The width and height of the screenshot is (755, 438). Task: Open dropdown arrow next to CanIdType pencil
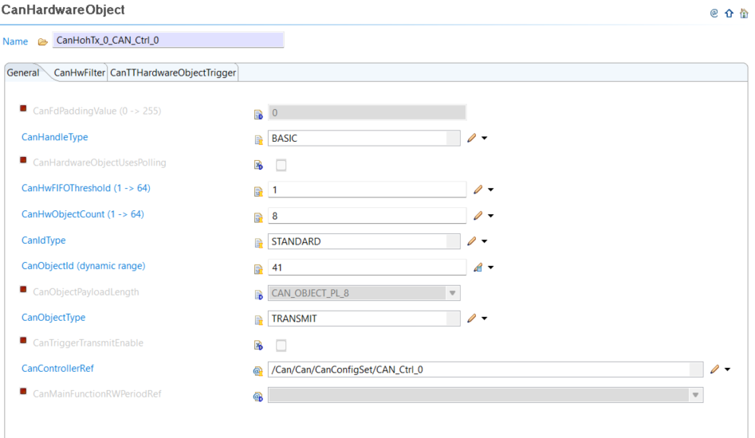click(x=485, y=241)
